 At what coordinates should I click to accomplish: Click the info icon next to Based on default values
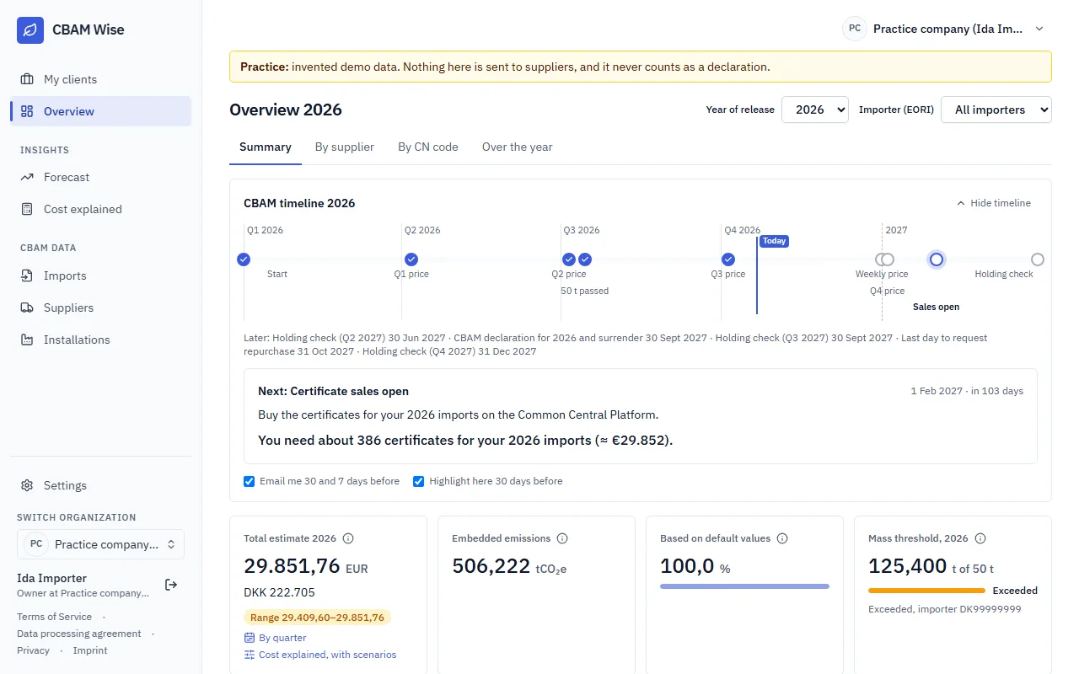point(782,538)
